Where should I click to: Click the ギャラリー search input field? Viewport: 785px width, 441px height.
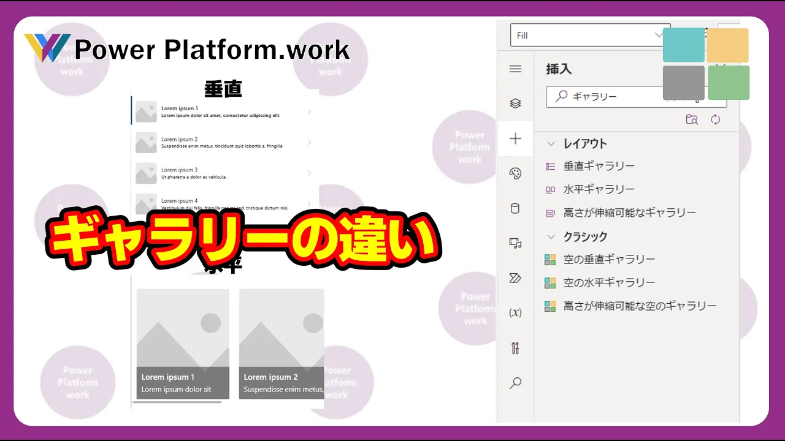[636, 97]
